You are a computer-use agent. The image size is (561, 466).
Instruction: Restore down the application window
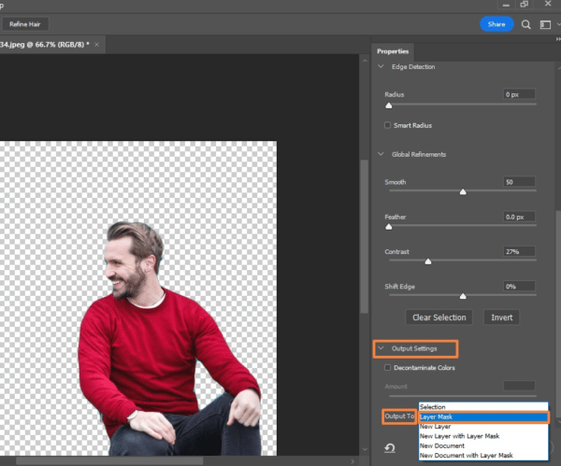pos(524,5)
